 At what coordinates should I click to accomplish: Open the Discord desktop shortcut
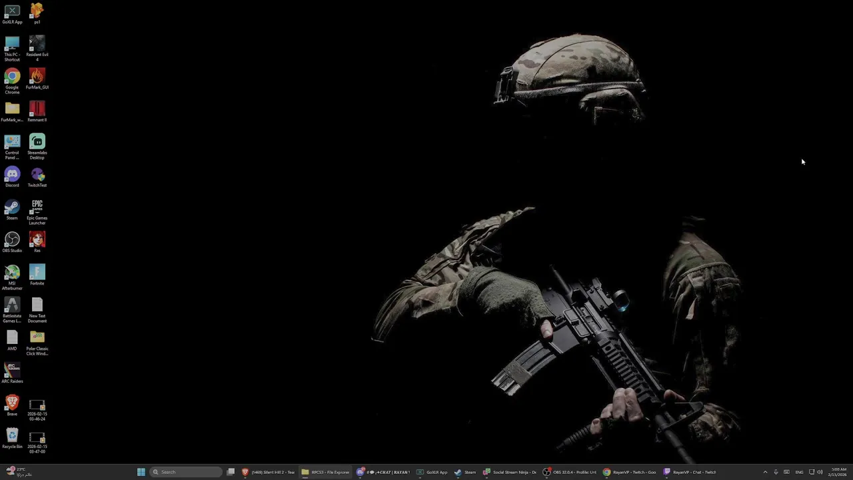pos(12,177)
